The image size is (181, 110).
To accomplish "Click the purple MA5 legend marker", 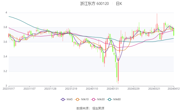I will pos(63,99).
